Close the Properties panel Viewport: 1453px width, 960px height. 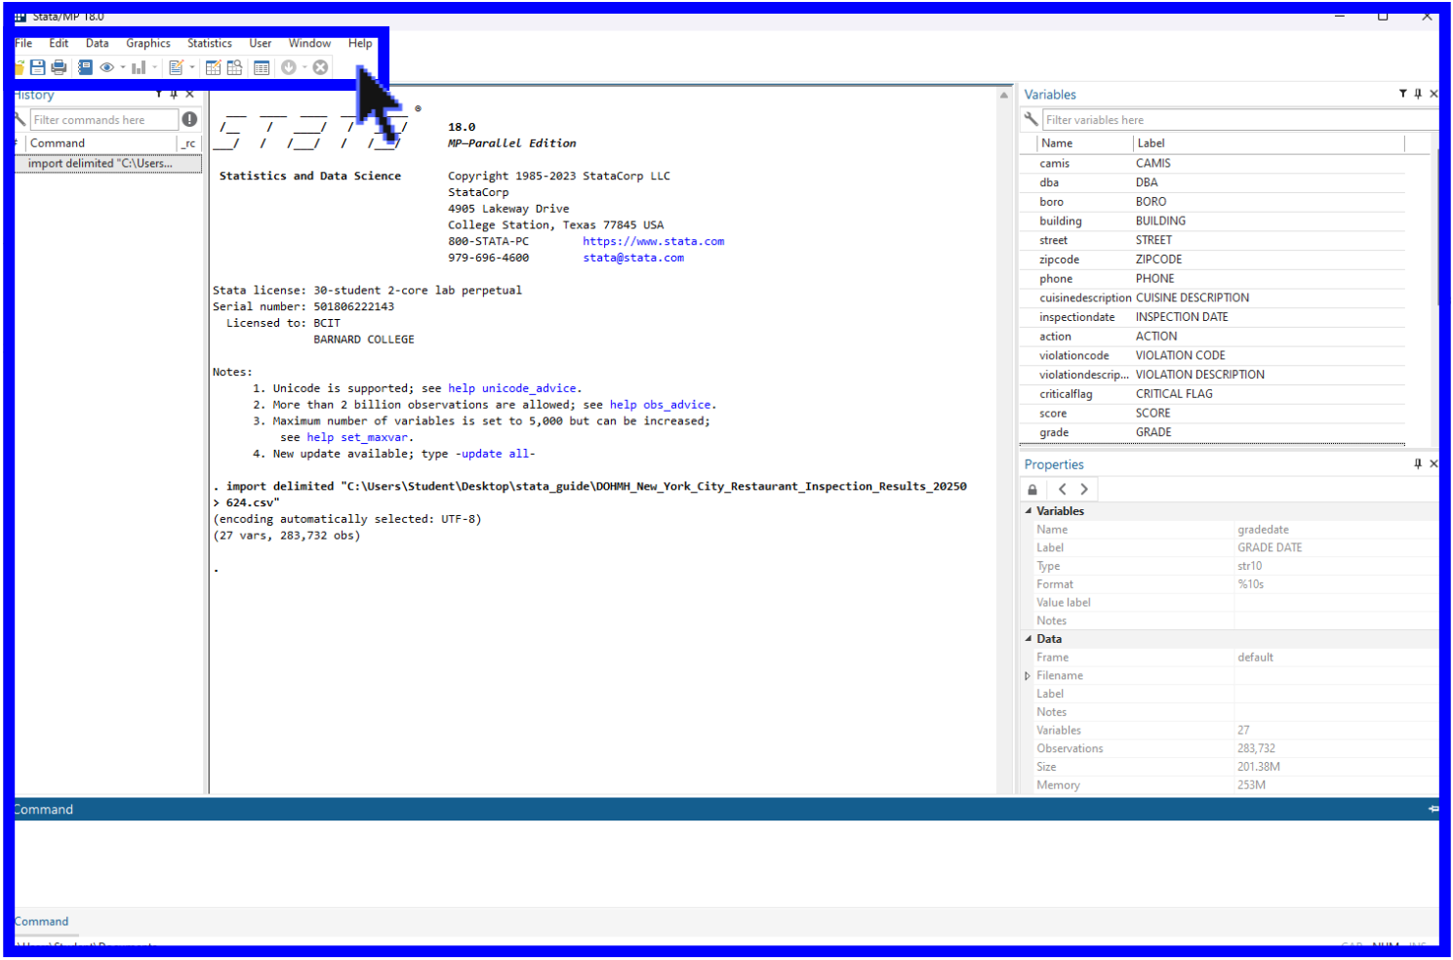(1433, 463)
